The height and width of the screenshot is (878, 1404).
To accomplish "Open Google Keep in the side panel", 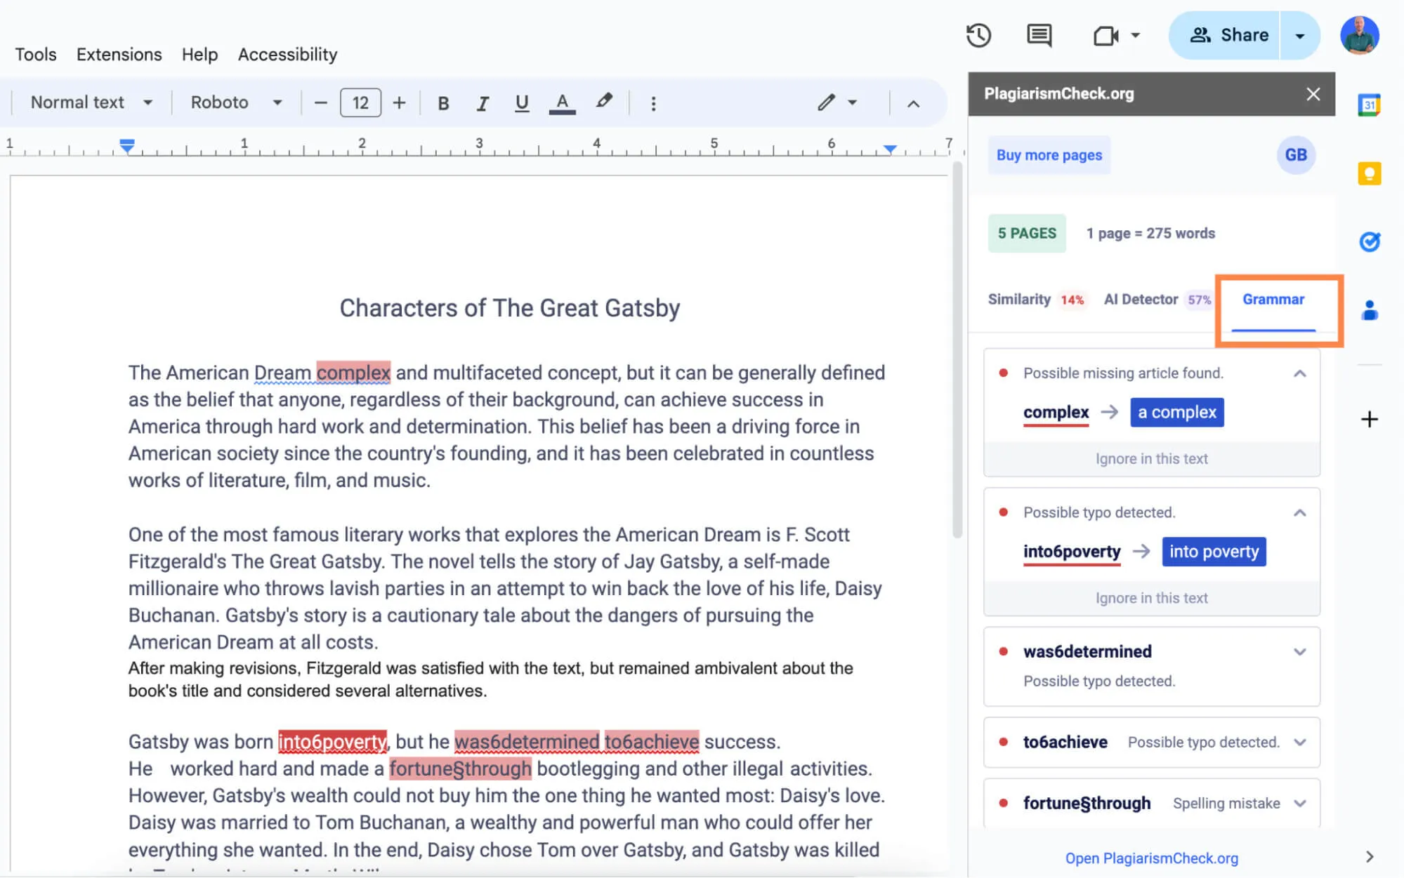I will 1369,173.
